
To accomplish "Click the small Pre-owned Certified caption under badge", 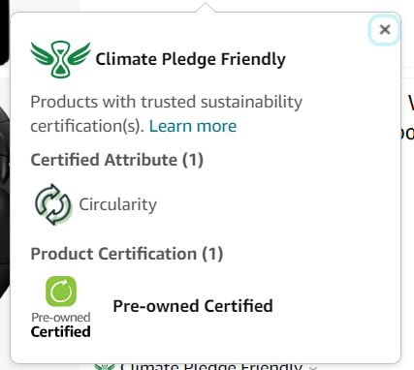I will 61,325.
